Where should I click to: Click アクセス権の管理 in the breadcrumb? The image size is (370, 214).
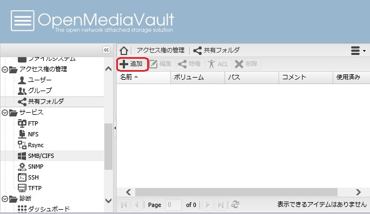point(161,50)
